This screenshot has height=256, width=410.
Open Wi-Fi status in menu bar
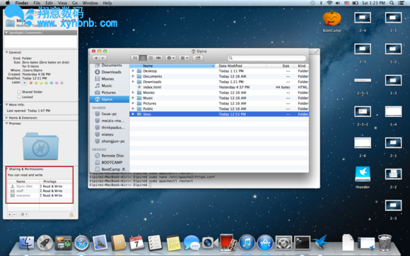pos(329,3)
